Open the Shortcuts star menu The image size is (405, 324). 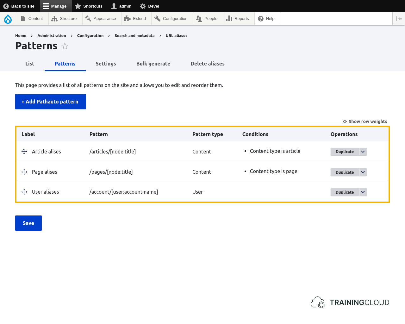click(89, 6)
